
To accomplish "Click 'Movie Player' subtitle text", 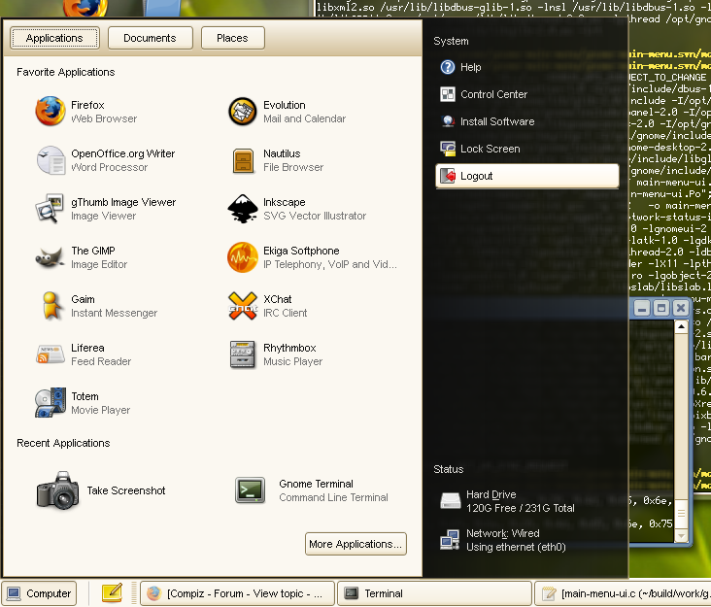I will pyautogui.click(x=101, y=410).
